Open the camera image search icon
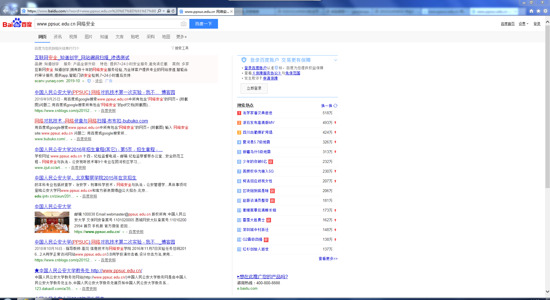 (x=184, y=24)
